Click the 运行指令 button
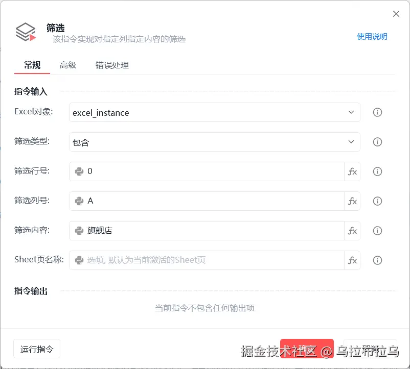This screenshot has height=369, width=410. [36, 348]
